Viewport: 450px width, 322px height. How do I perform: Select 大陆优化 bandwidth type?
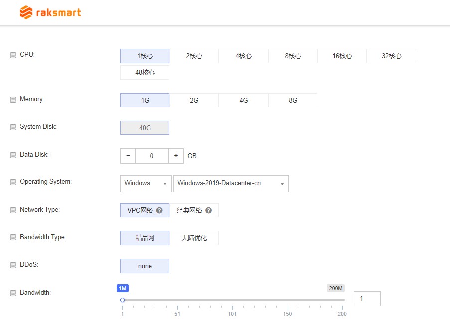[x=194, y=238]
